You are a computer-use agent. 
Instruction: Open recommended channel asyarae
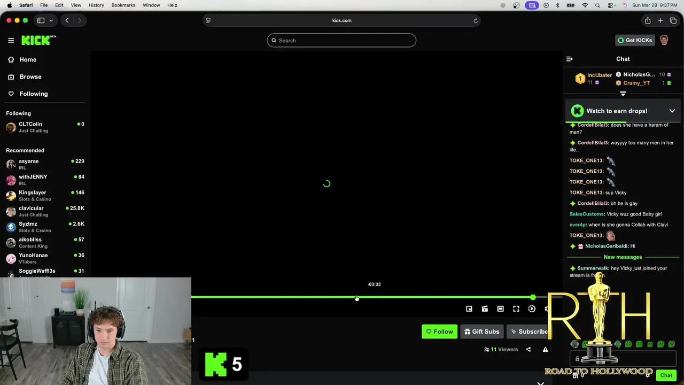45,164
